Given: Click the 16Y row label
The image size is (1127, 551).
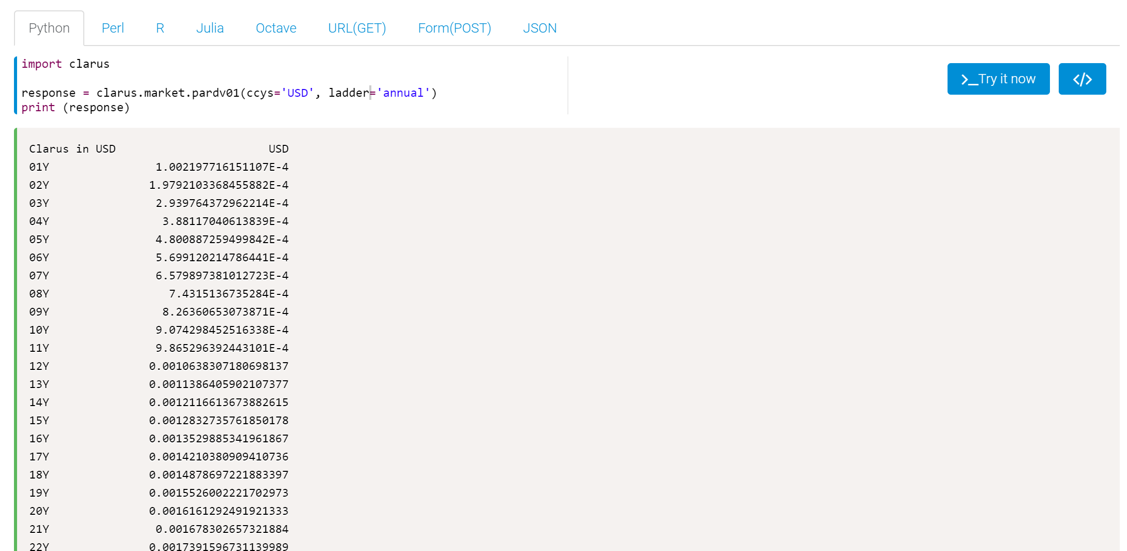Looking at the screenshot, I should (x=39, y=439).
